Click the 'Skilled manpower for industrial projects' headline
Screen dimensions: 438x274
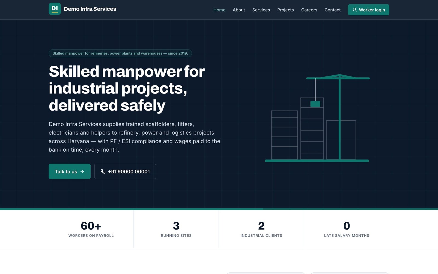(127, 88)
